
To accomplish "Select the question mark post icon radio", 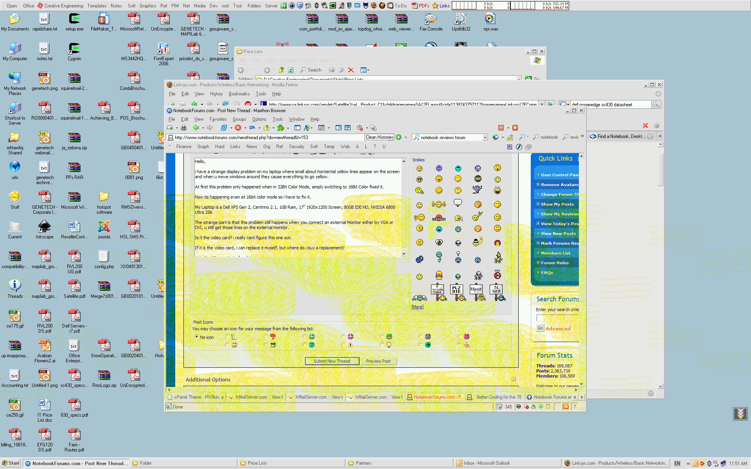I will [305, 345].
